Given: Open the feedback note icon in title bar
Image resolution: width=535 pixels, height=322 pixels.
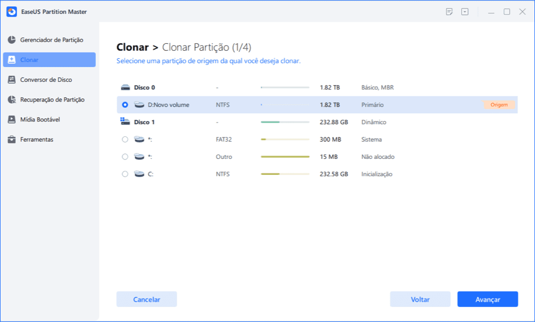Looking at the screenshot, I should pos(449,12).
